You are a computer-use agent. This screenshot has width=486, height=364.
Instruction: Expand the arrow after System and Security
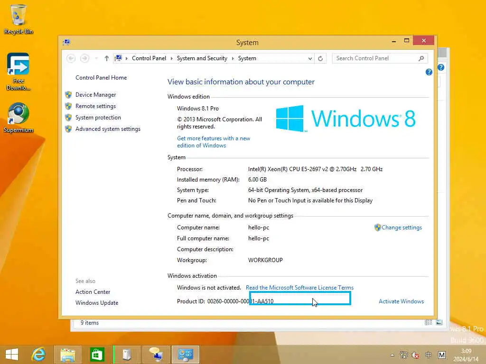[233, 58]
